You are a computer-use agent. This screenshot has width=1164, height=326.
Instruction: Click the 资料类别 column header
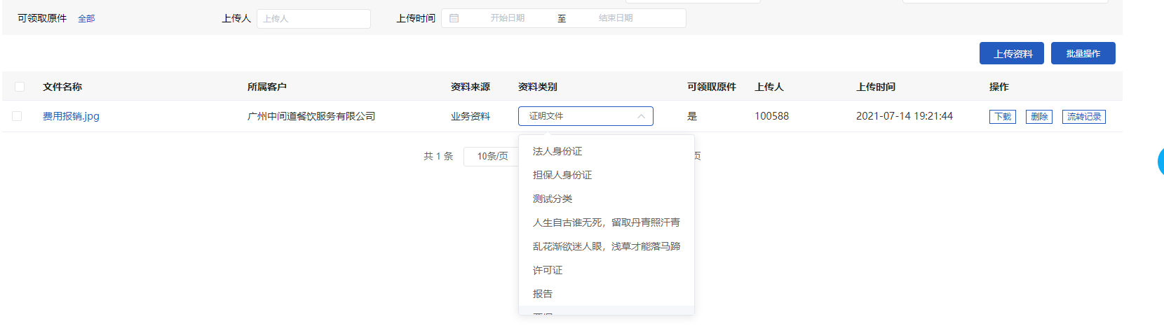point(538,87)
